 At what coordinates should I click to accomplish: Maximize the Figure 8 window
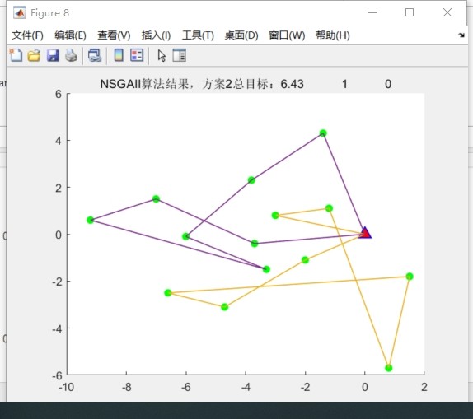(410, 12)
